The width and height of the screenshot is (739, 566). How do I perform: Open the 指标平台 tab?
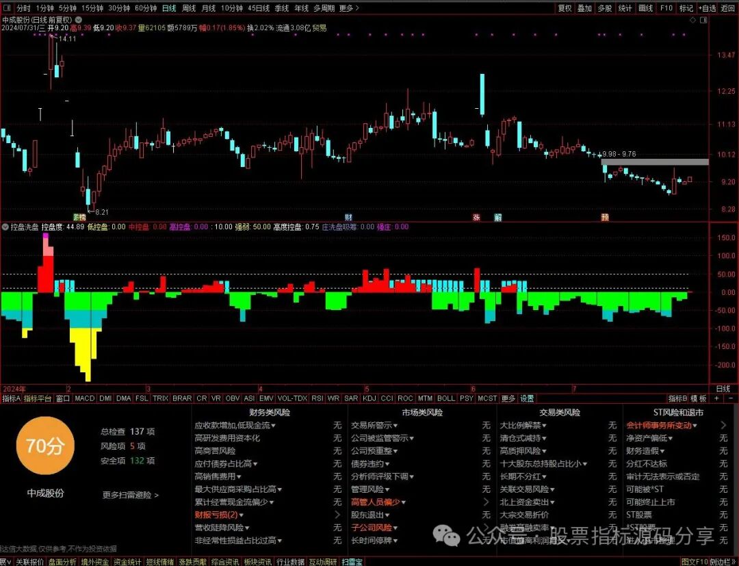coord(37,398)
